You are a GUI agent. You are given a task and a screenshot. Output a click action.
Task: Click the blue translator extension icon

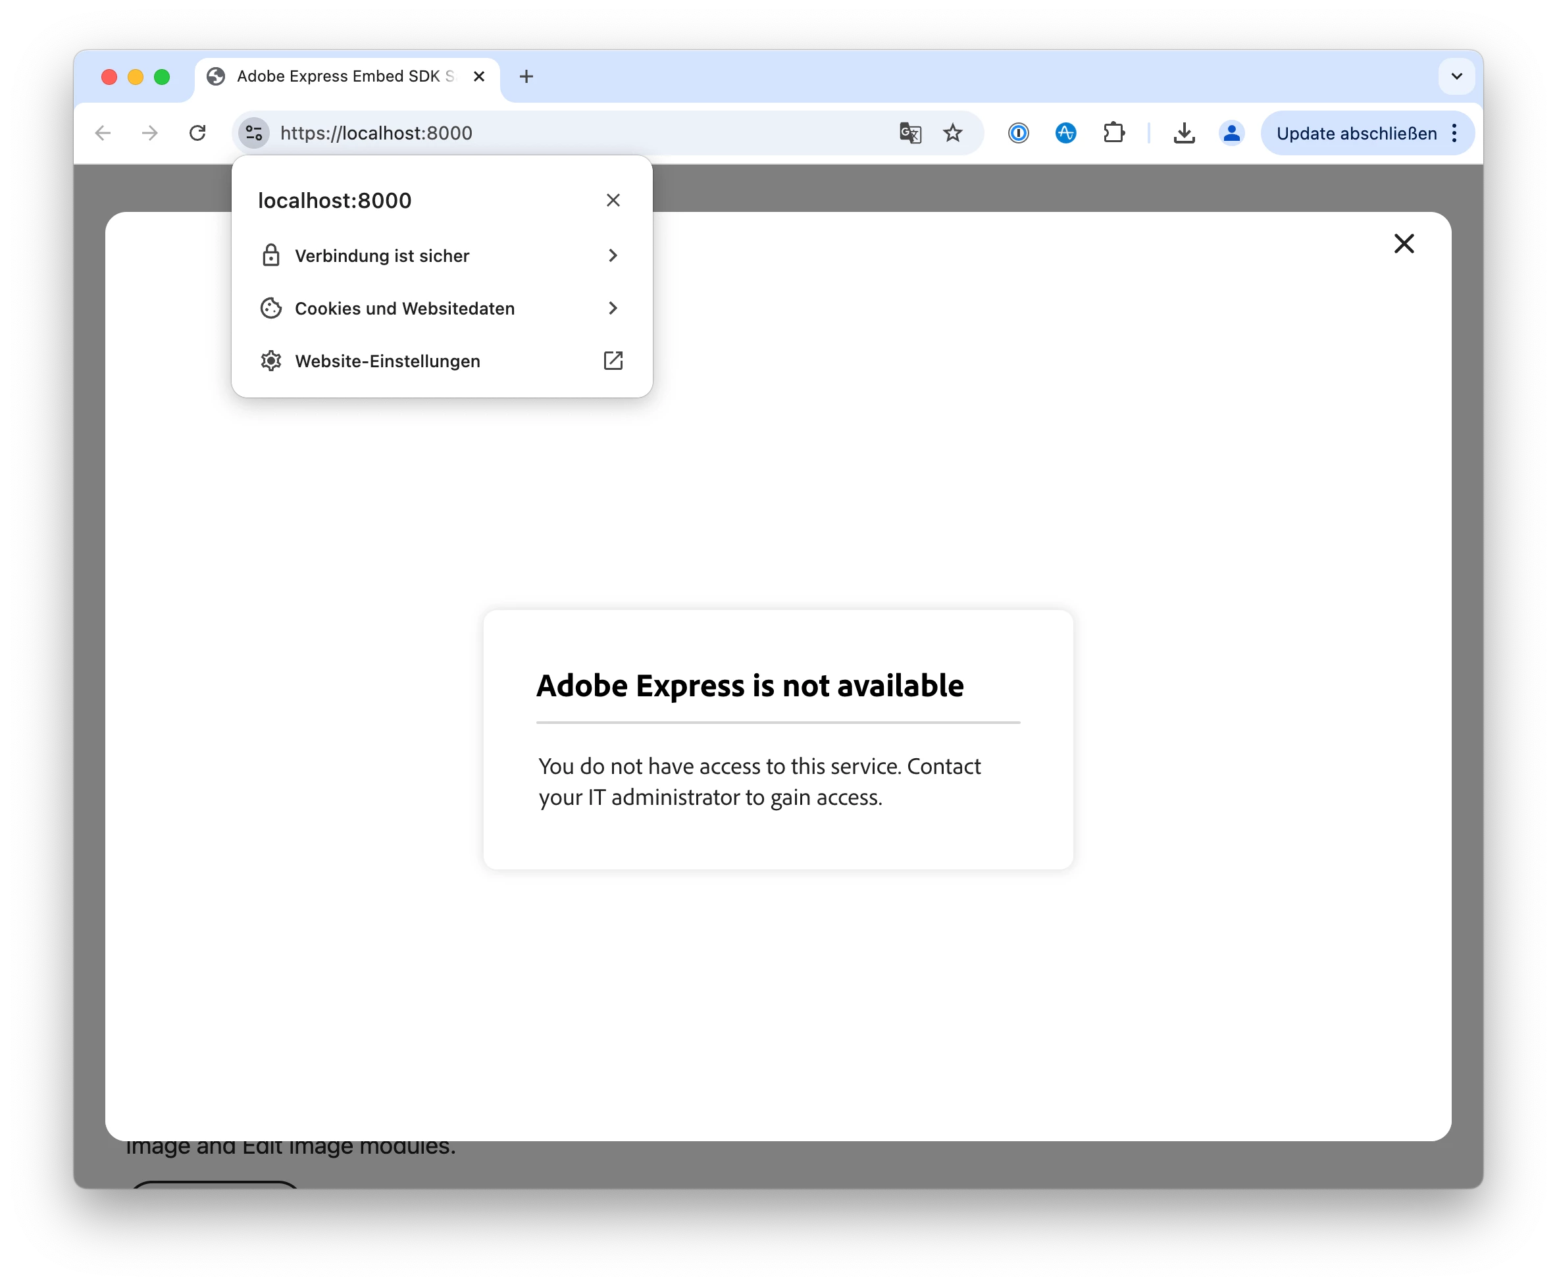click(1065, 134)
